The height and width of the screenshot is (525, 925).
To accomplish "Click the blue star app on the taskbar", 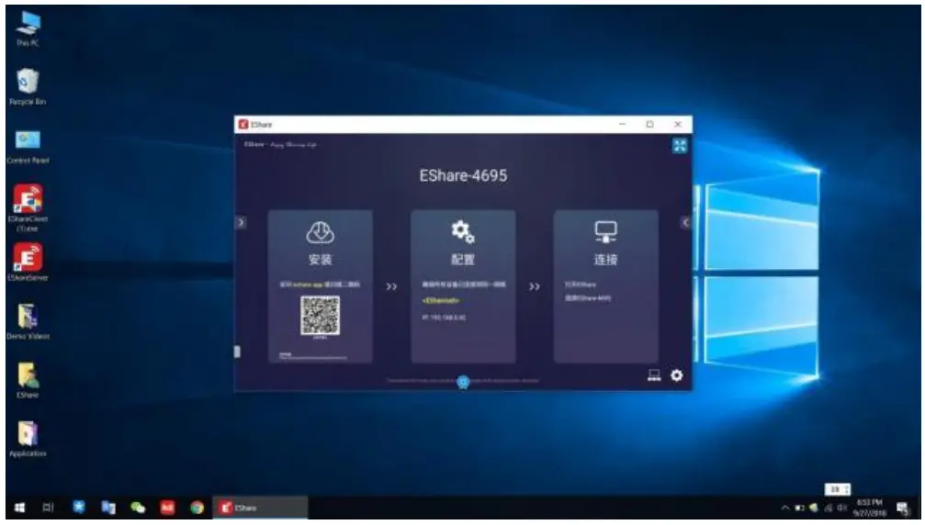I will [x=78, y=508].
